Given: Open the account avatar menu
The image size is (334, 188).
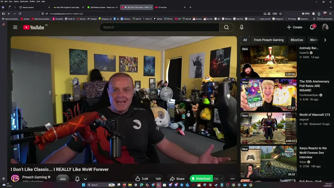Looking at the screenshot, I should (325, 27).
